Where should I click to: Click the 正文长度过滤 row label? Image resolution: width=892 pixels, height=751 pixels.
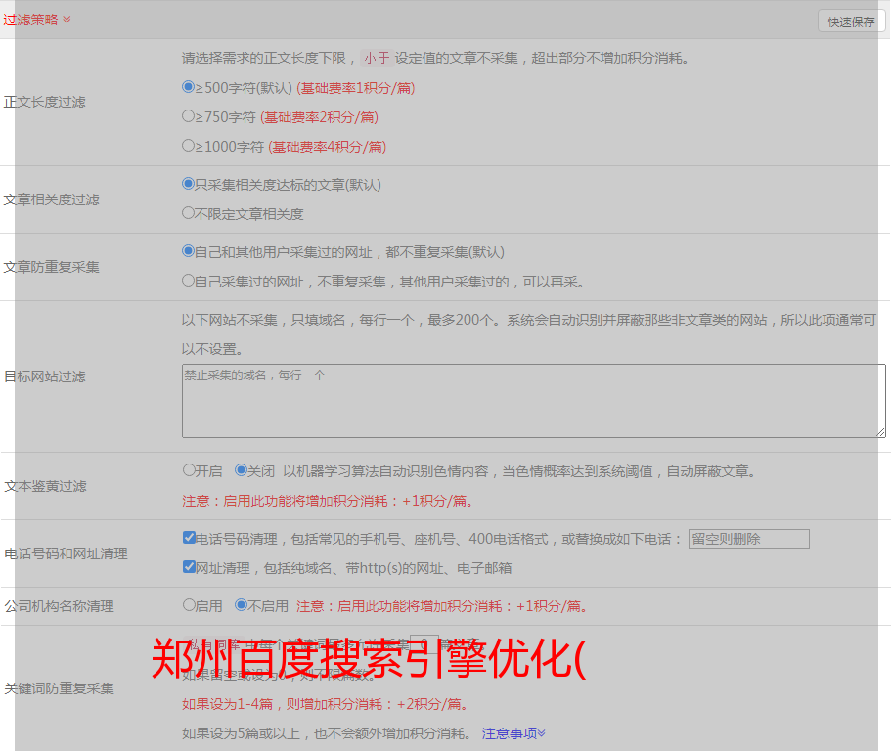point(44,102)
